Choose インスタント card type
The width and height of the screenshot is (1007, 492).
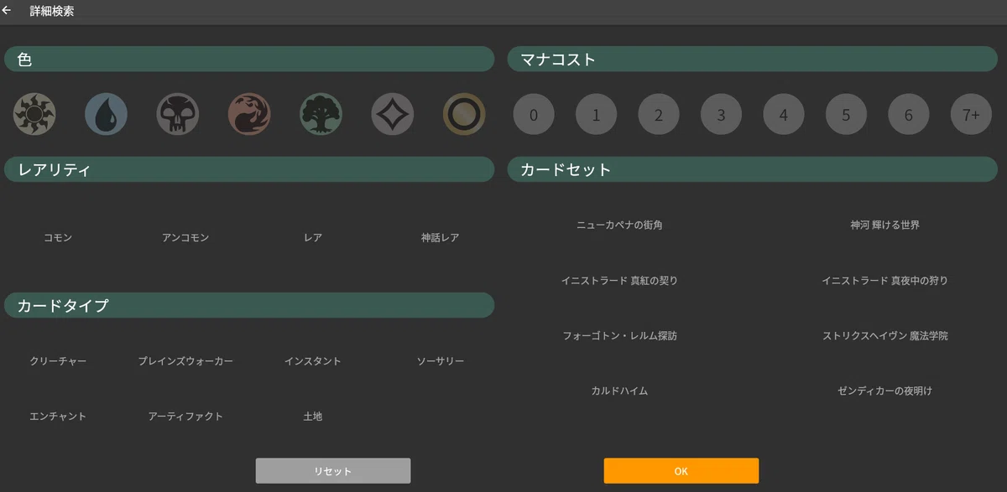click(313, 361)
